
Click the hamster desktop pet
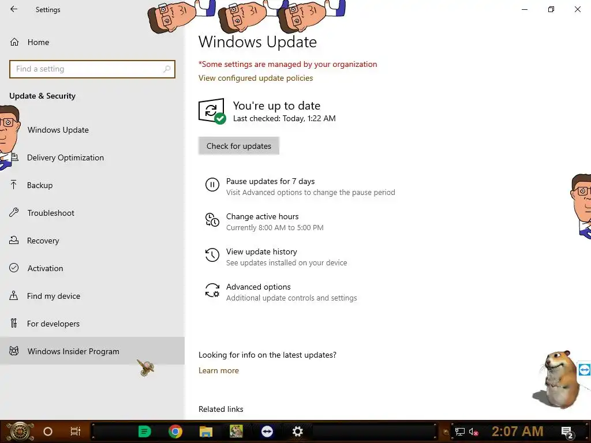click(556, 380)
